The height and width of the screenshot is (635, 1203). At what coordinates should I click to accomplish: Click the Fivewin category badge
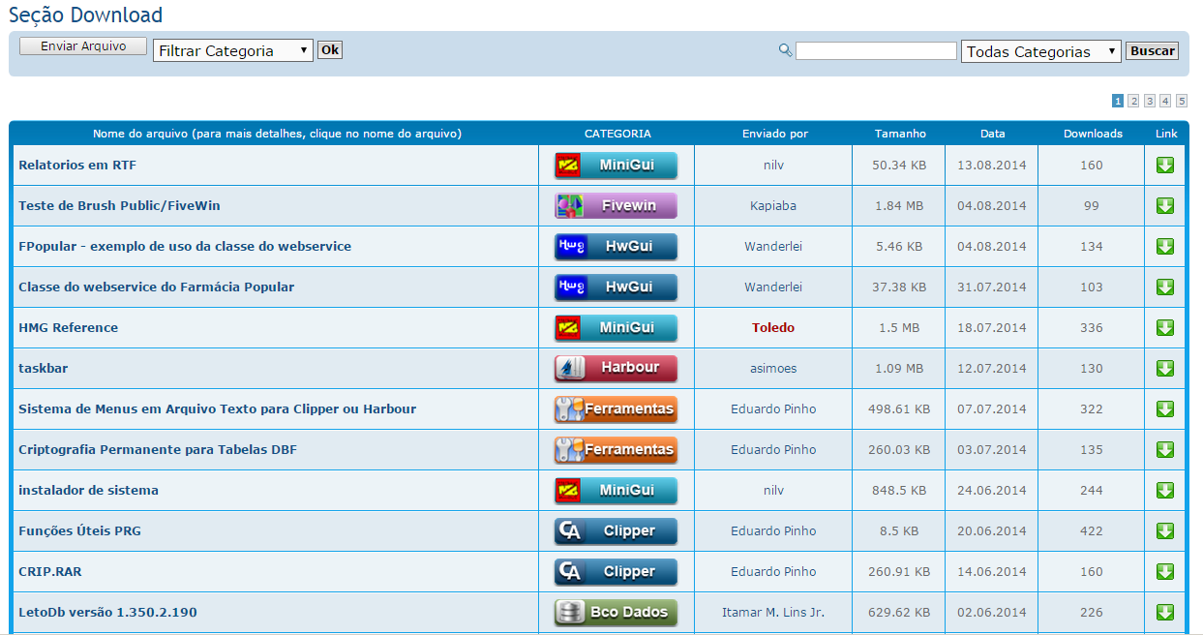tap(616, 206)
